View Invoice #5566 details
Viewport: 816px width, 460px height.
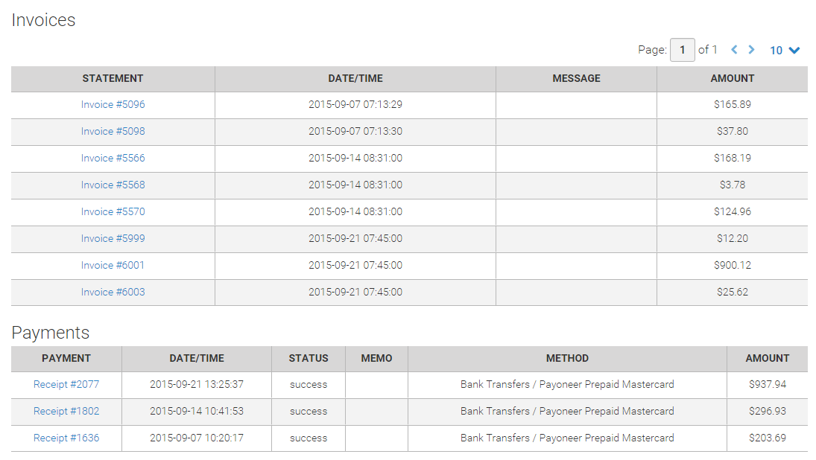tap(113, 159)
